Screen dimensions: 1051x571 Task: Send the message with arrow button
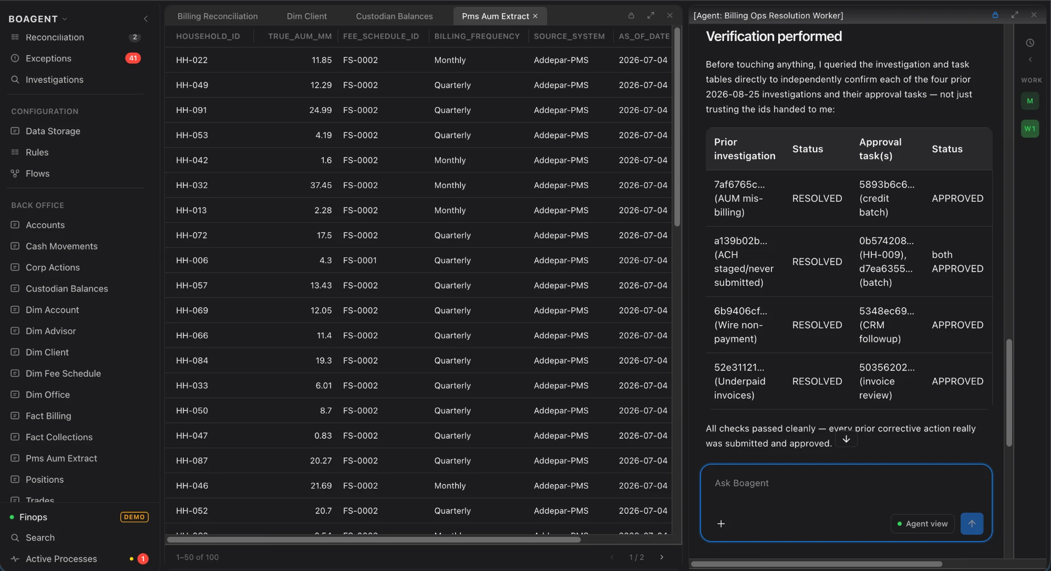972,524
